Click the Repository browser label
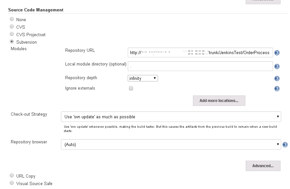The height and width of the screenshot is (189, 290). click(29, 142)
